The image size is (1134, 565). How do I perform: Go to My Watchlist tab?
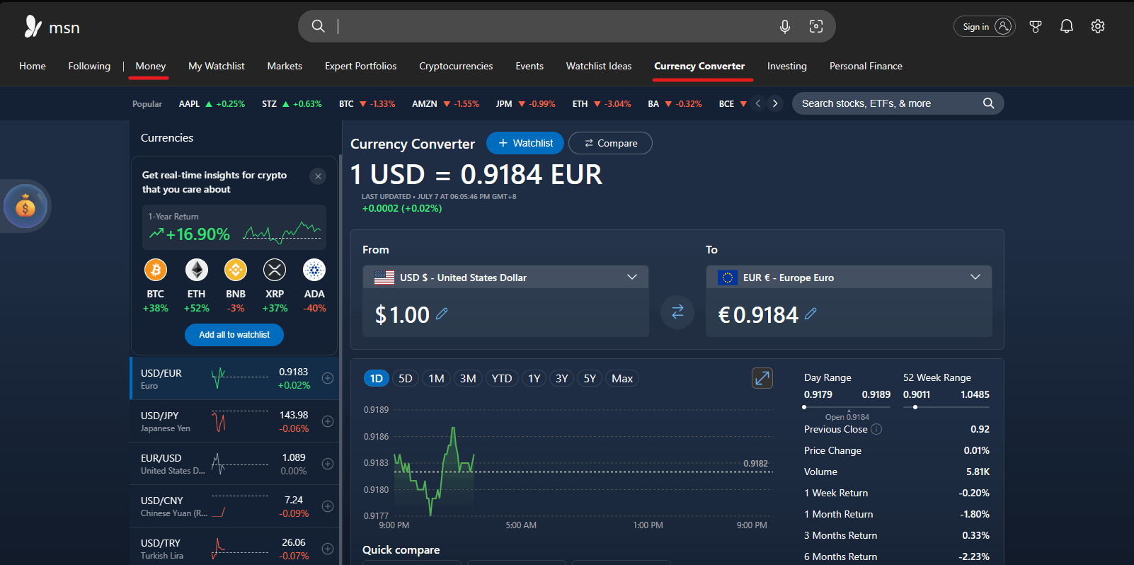217,66
